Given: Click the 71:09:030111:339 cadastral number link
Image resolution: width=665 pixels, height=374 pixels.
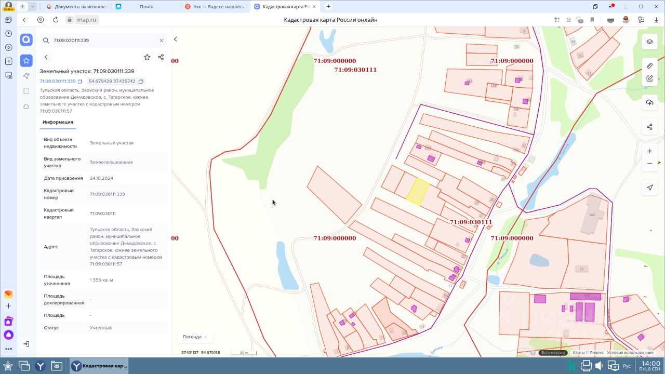Looking at the screenshot, I should click(x=57, y=82).
